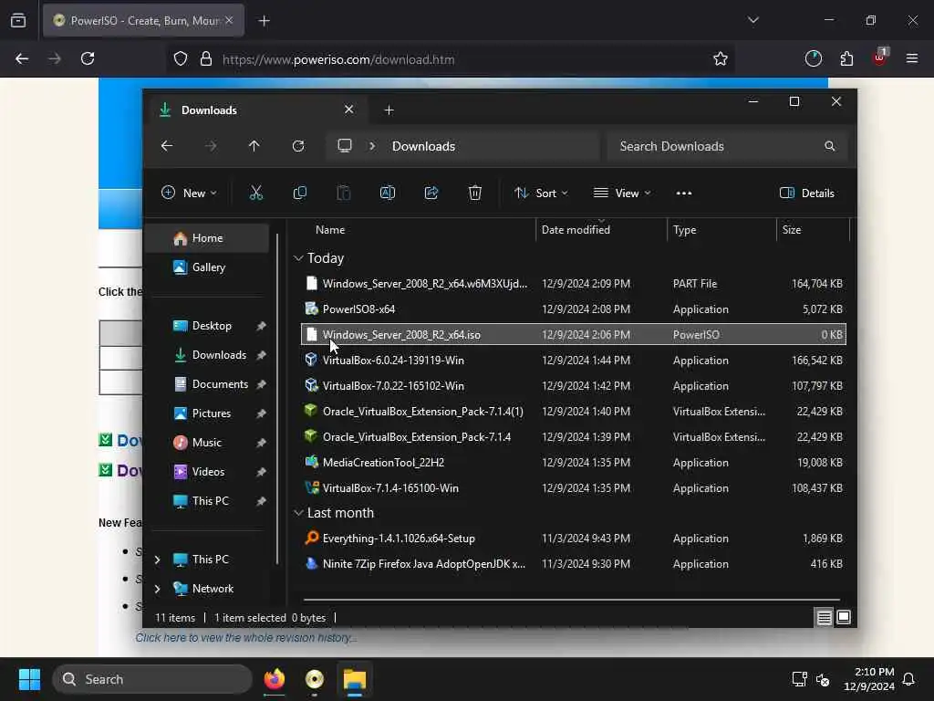
Task: Click the Rename icon in Explorer toolbar
Action: 387,193
